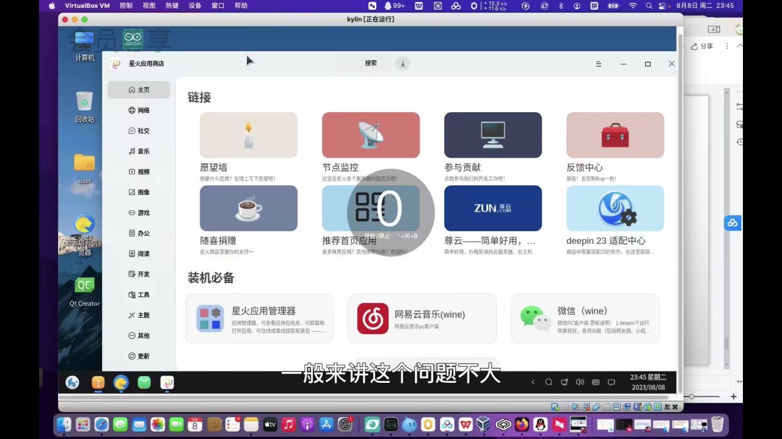Select the 其他 category in sidebar
Image resolution: width=782 pixels, height=439 pixels.
point(139,335)
